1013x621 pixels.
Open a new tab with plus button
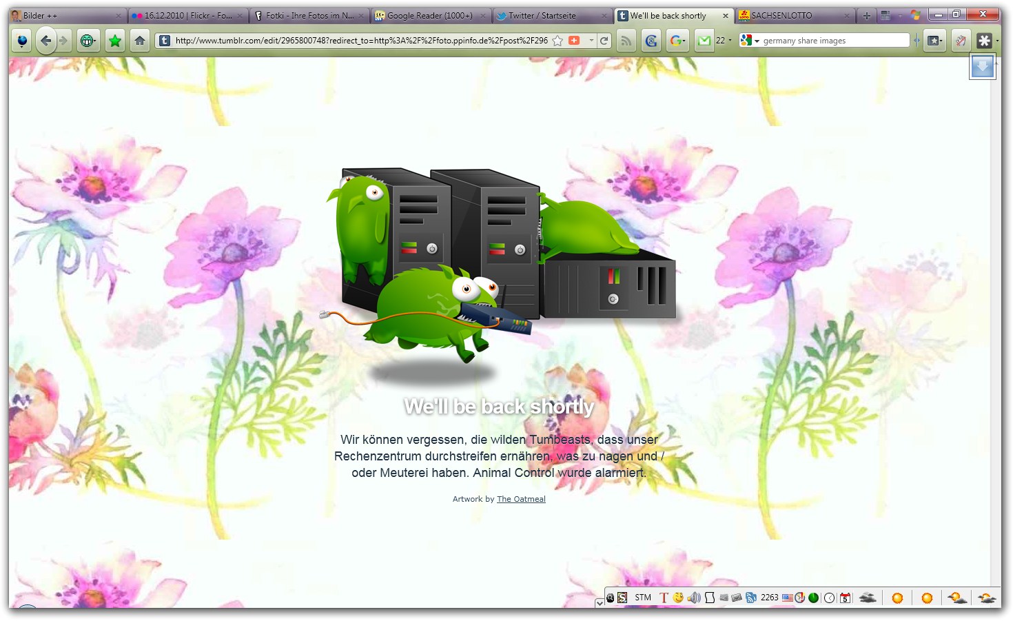[866, 15]
